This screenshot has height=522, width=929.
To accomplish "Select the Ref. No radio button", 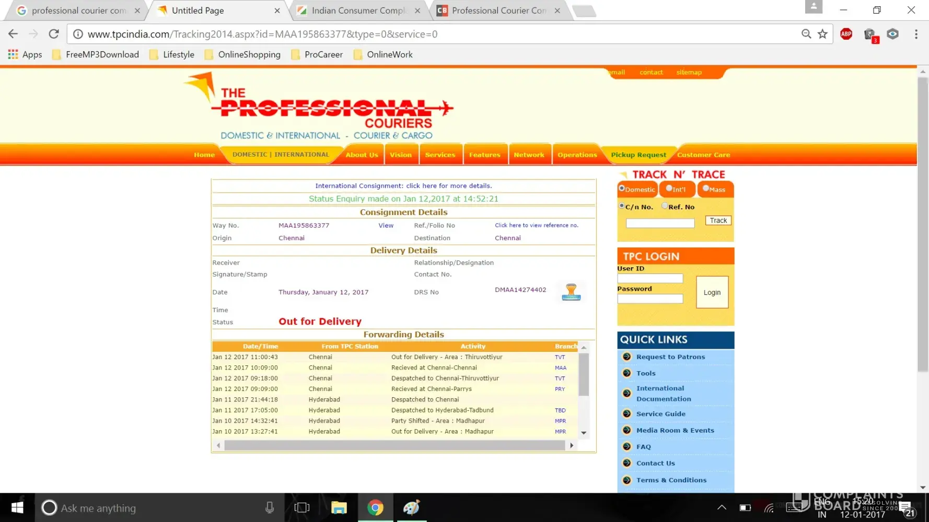I will (665, 206).
